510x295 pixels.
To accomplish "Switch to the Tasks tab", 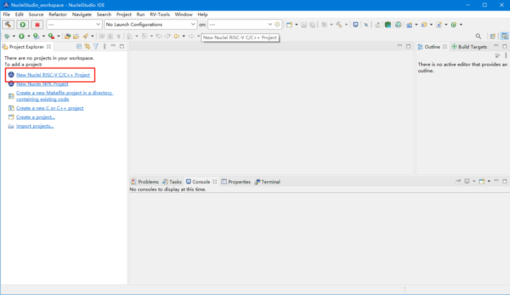I will click(172, 182).
